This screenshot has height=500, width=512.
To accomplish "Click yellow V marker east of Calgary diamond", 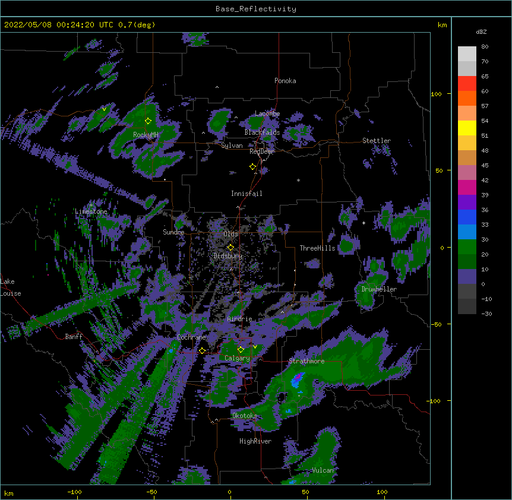I will 255,347.
